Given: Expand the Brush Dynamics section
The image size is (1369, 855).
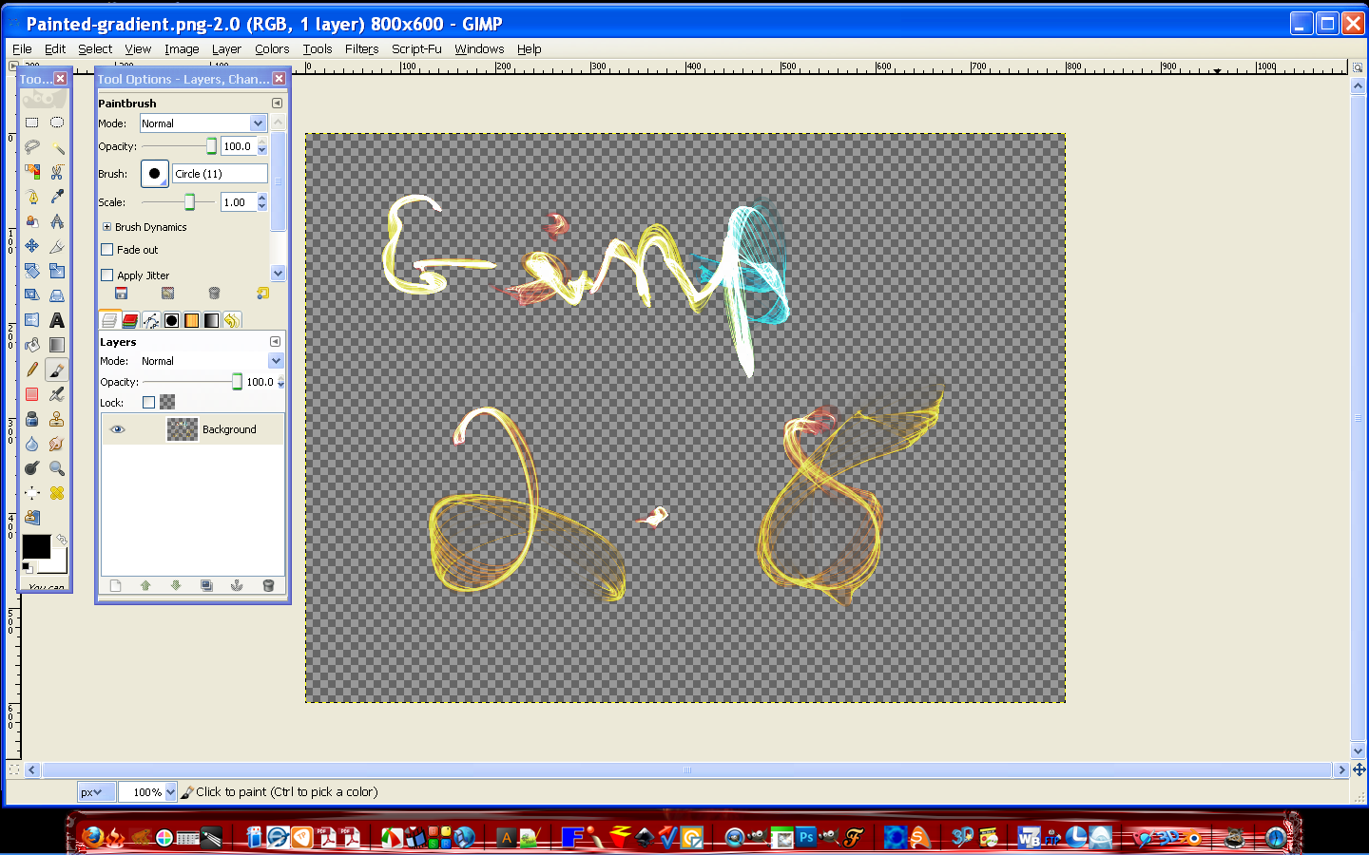Looking at the screenshot, I should (107, 227).
